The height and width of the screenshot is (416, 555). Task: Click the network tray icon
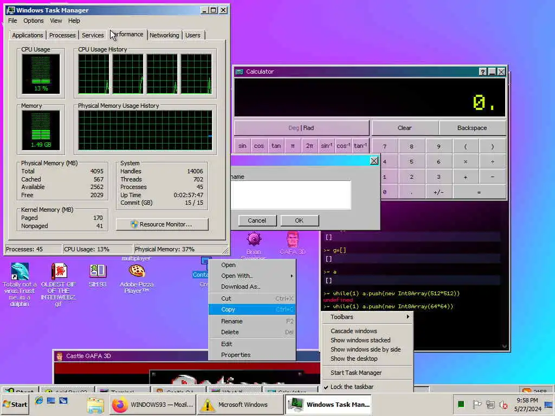pos(490,404)
